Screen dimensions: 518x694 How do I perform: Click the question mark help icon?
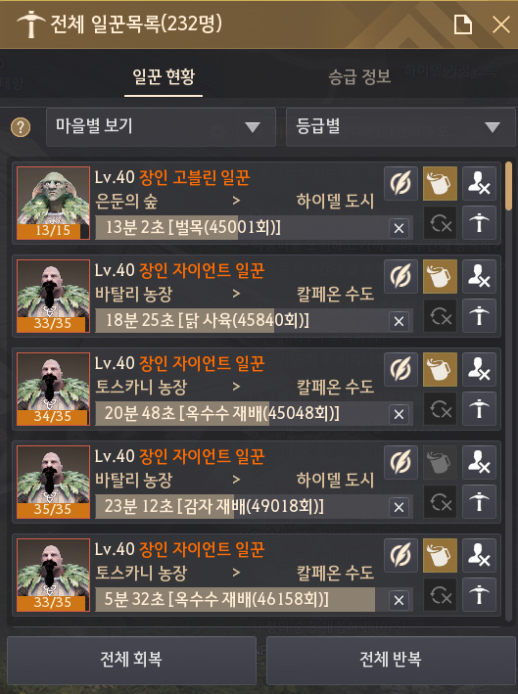[21, 127]
